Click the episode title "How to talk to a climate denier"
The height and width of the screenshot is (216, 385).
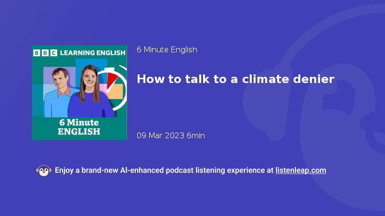(x=235, y=79)
